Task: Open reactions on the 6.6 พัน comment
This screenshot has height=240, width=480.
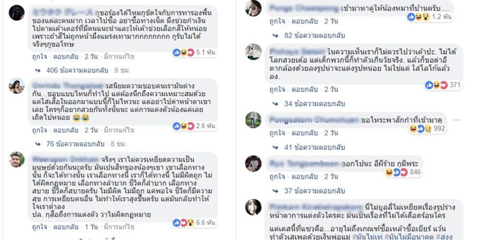Action: [x=194, y=223]
